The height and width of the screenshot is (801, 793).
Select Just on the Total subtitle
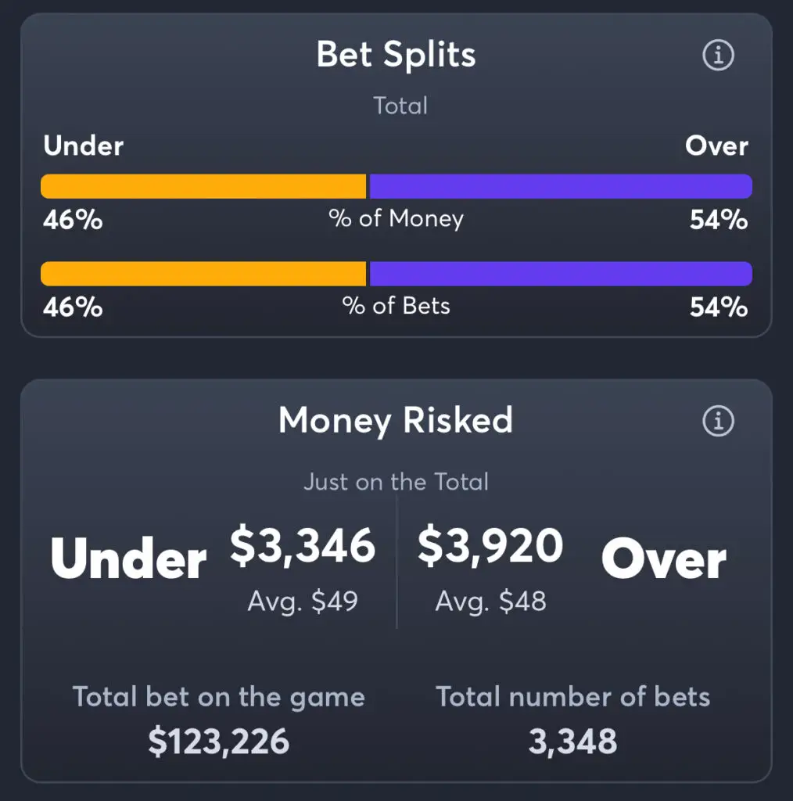(x=396, y=482)
